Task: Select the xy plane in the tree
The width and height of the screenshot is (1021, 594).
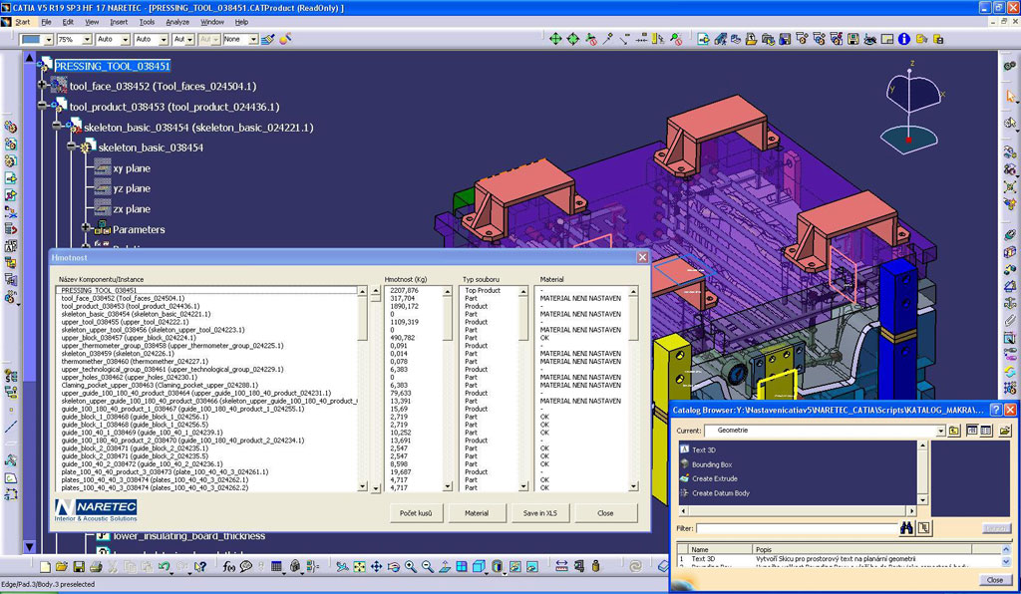Action: coord(131,168)
